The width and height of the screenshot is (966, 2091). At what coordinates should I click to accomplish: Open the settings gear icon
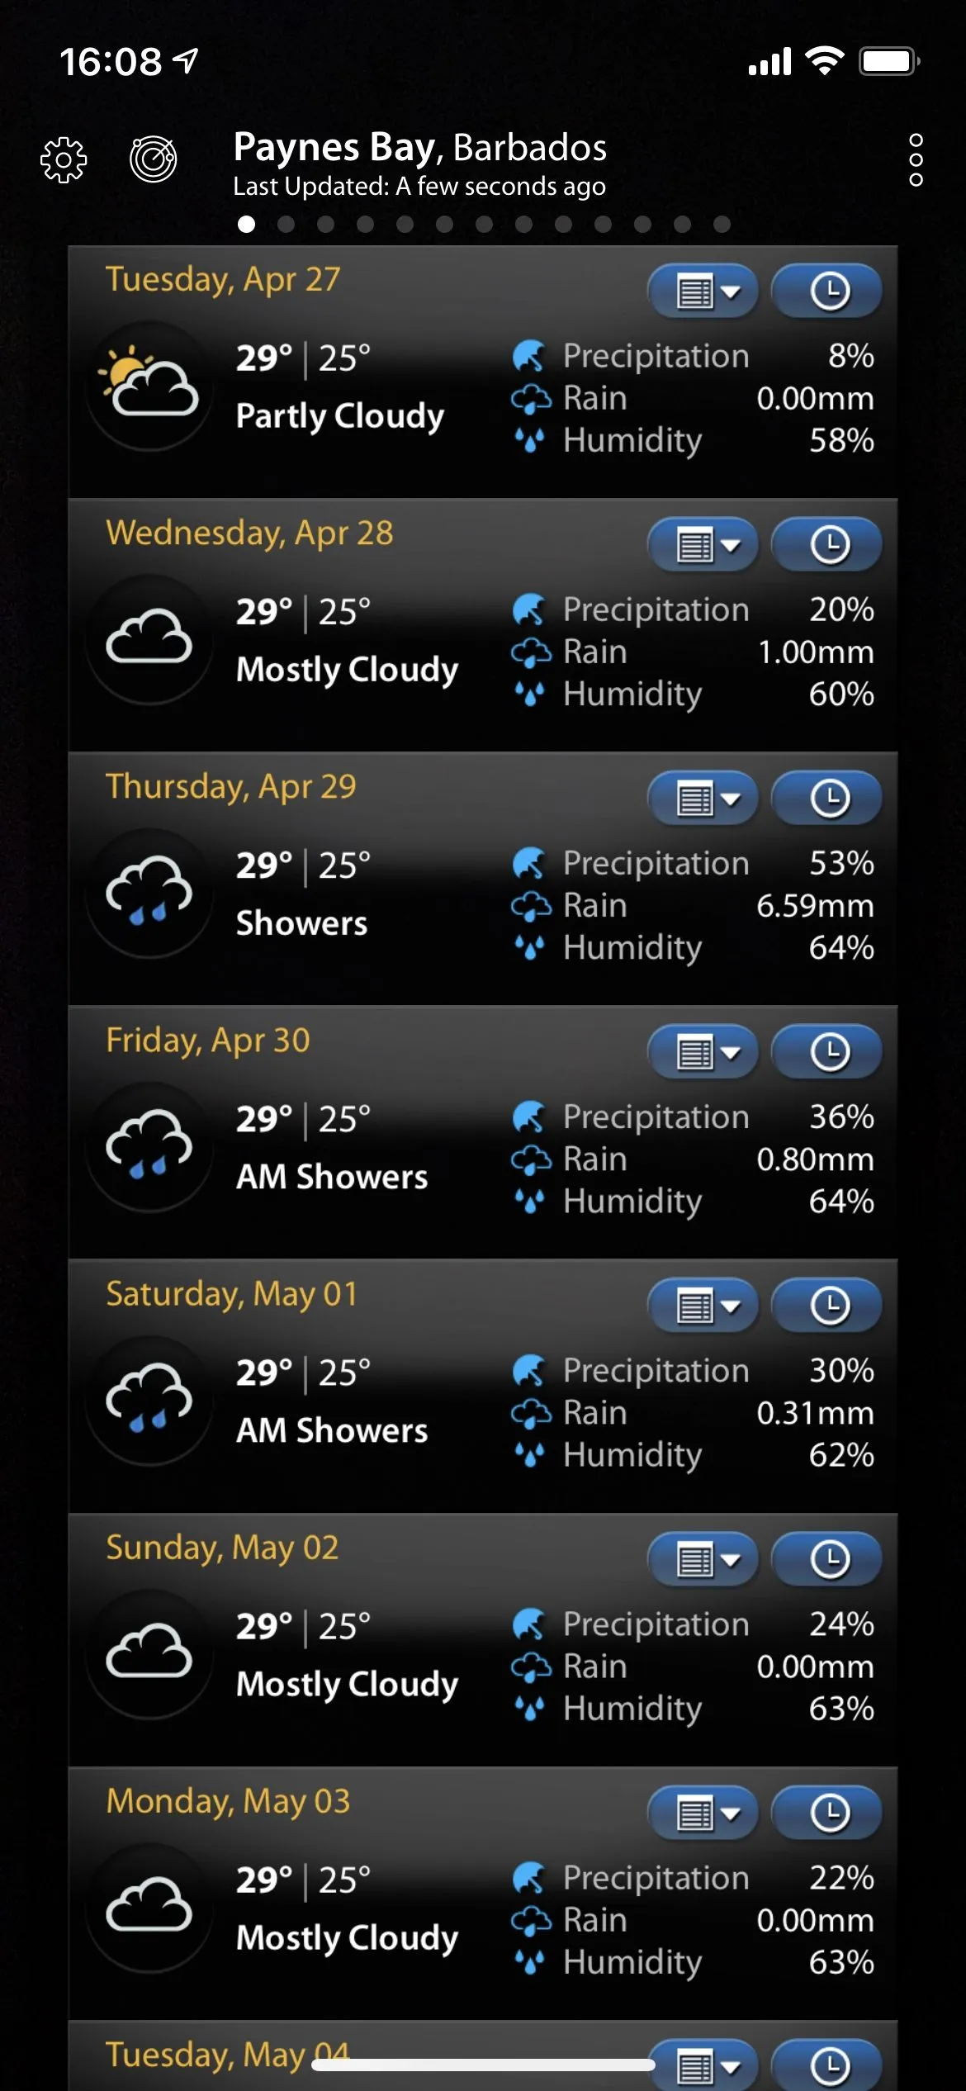tap(64, 159)
